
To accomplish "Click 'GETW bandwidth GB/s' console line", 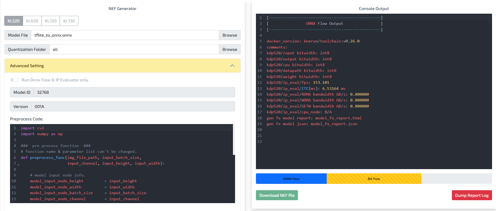I will click(x=318, y=106).
